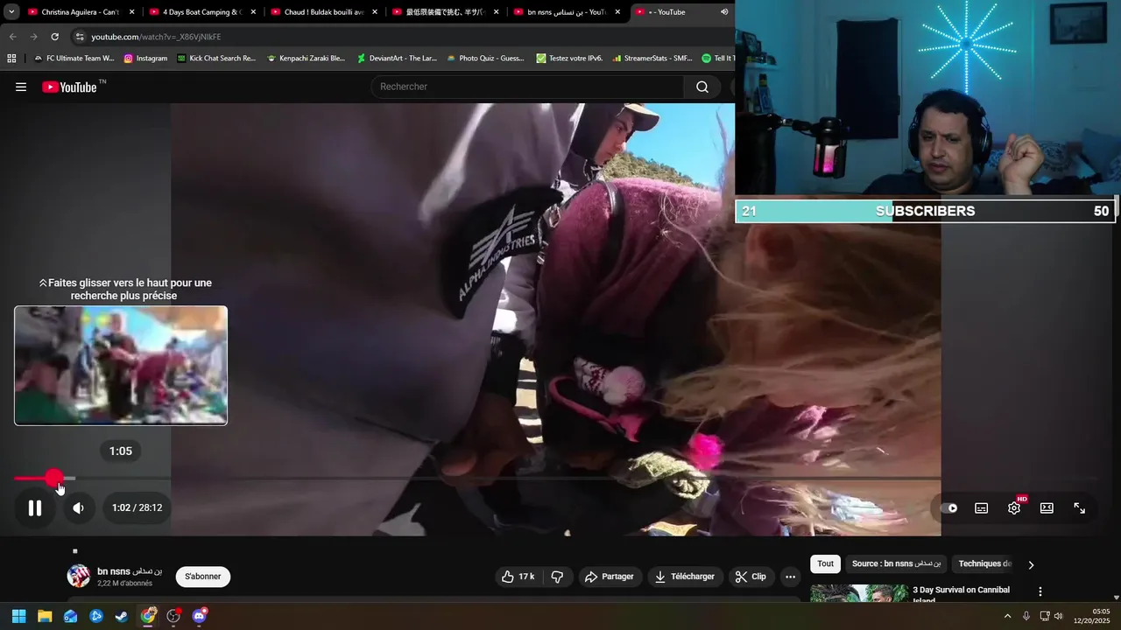Toggle the autoplay switch in the player
Image resolution: width=1121 pixels, height=630 pixels.
pyautogui.click(x=949, y=507)
